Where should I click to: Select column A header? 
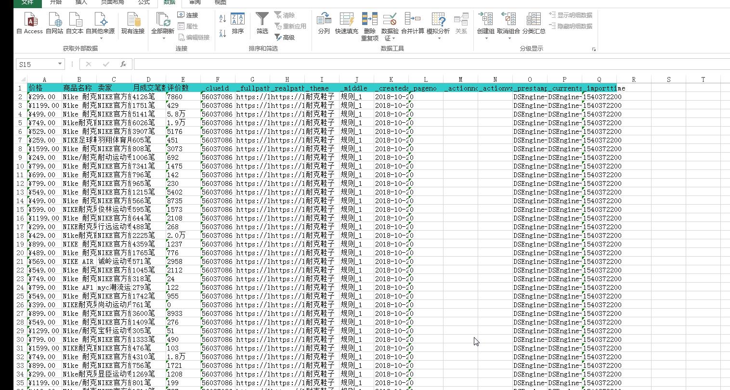click(x=45, y=79)
